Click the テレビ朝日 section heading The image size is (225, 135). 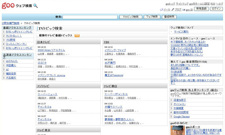110,86
